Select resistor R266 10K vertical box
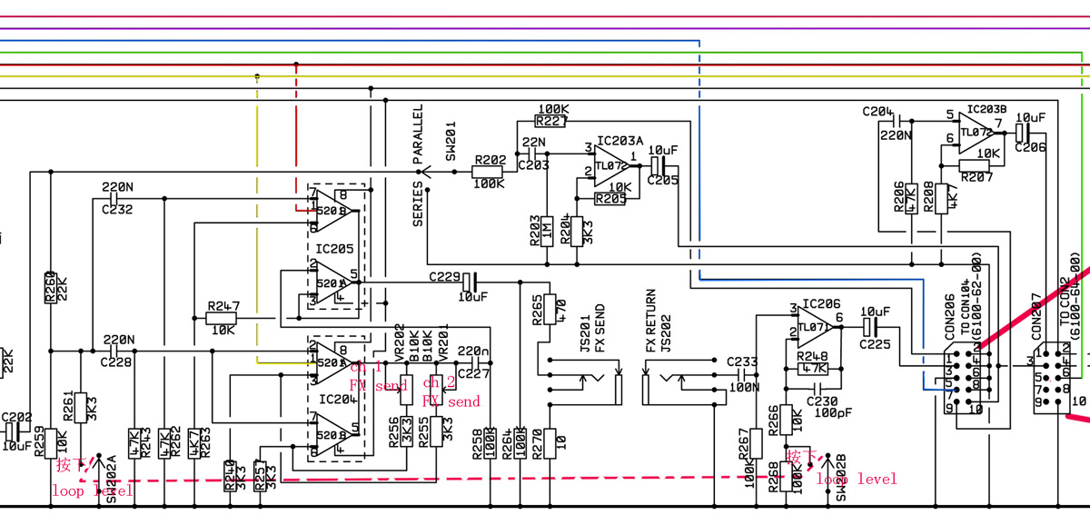The width and height of the screenshot is (1090, 525). point(787,418)
